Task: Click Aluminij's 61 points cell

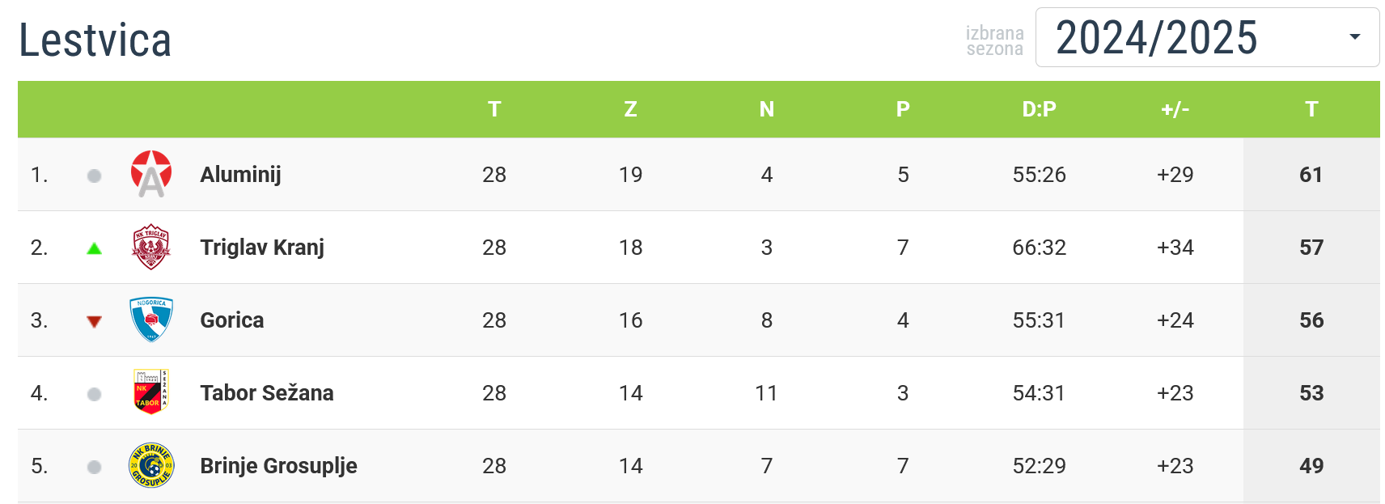Action: point(1311,175)
